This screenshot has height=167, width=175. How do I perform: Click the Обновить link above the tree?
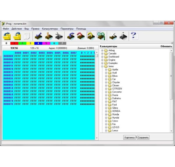tap(166, 46)
